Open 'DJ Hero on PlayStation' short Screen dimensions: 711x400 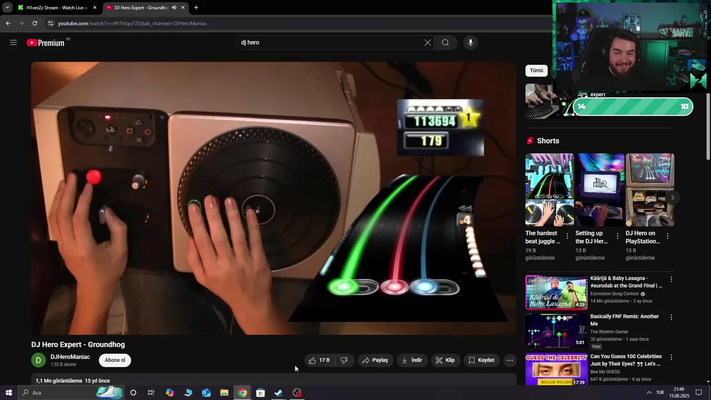tap(650, 190)
